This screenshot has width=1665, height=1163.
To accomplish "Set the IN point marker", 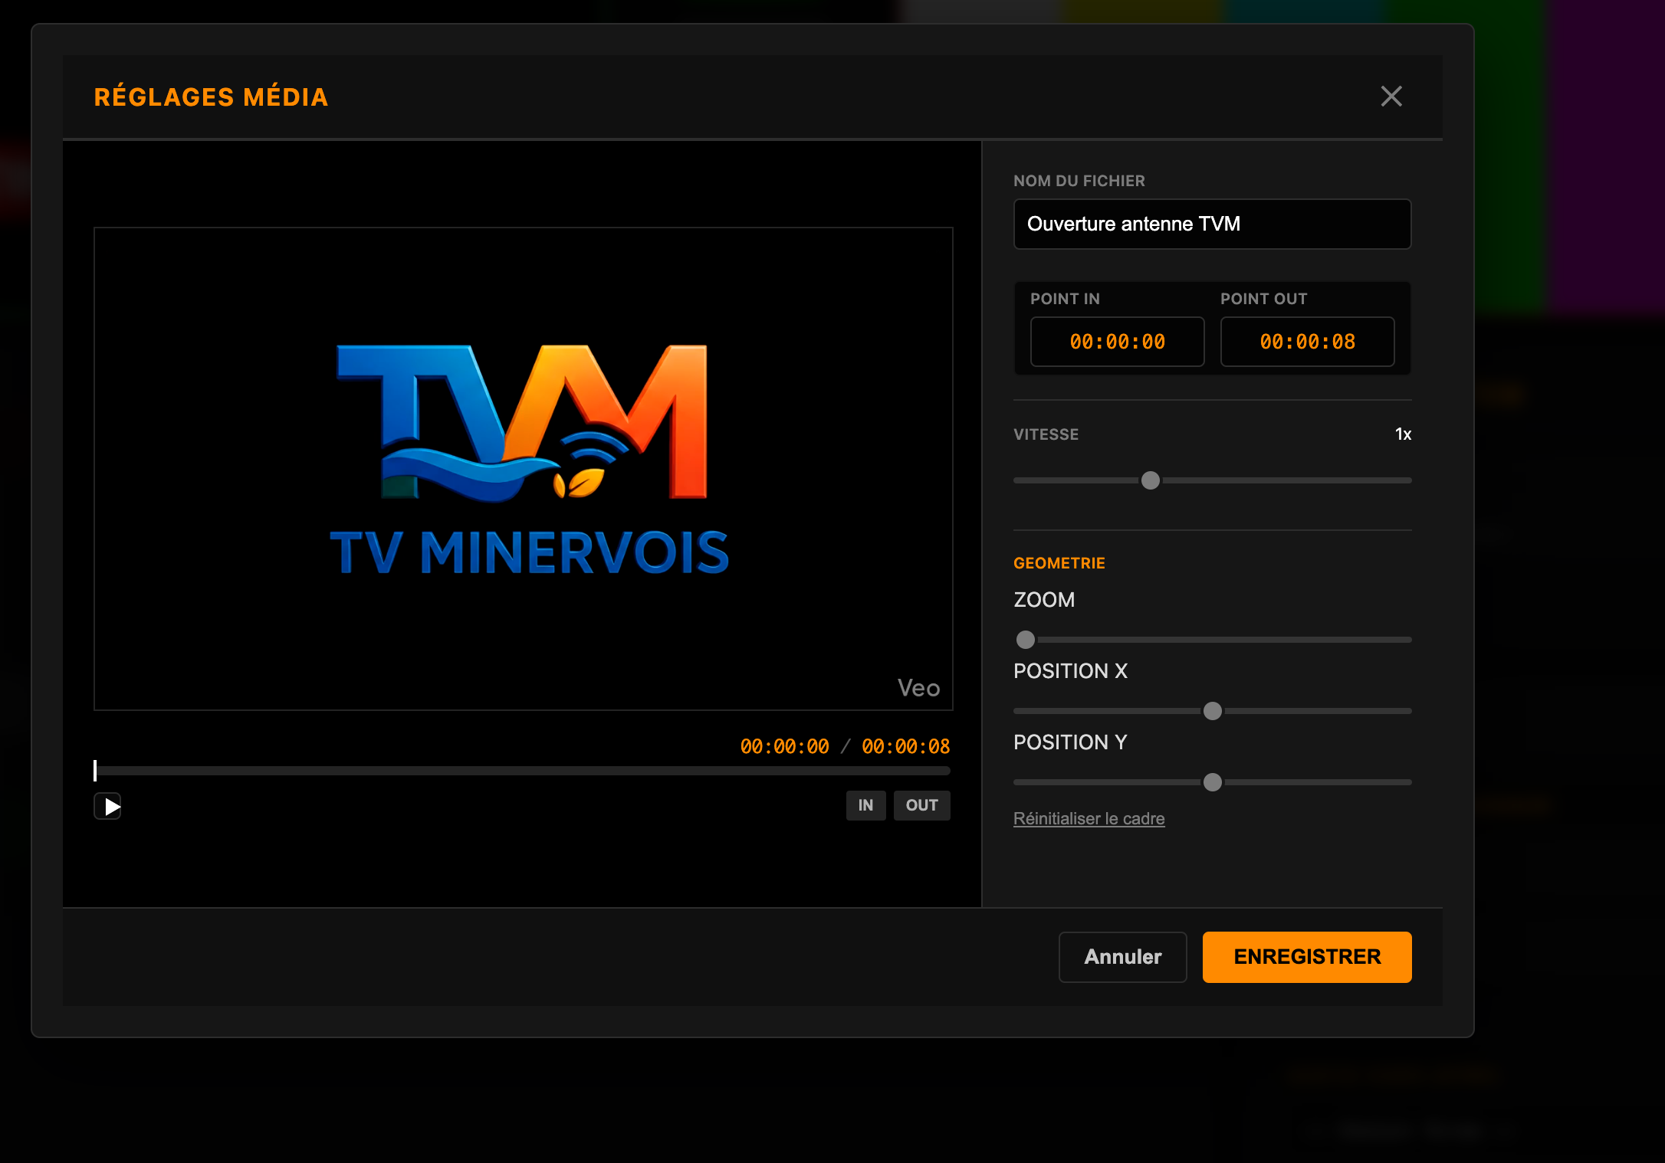I will coord(865,805).
